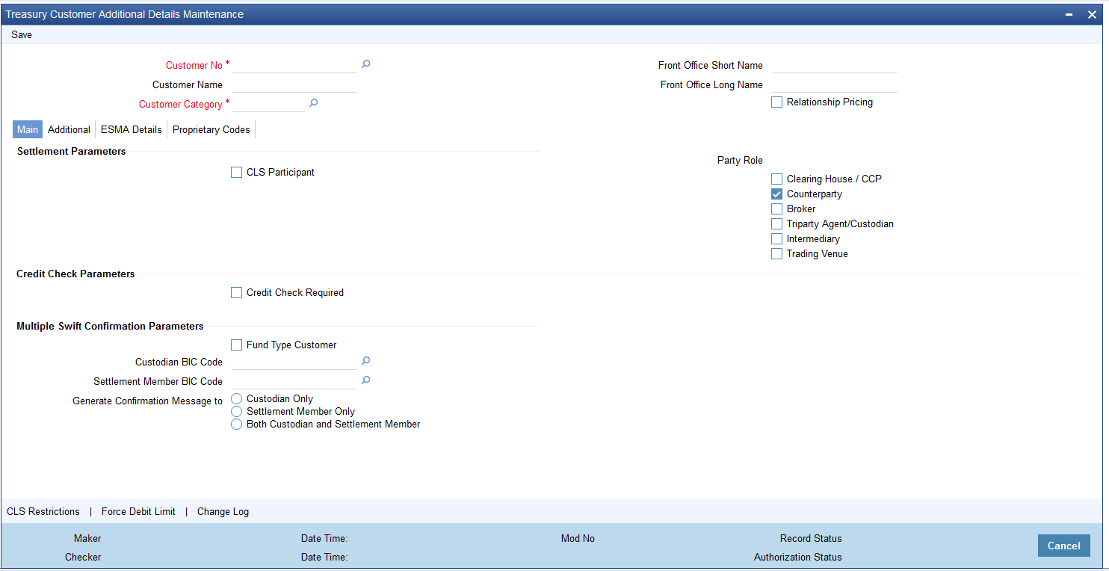The image size is (1109, 571).
Task: Uncheck the Counterparty party role
Action: tap(777, 194)
